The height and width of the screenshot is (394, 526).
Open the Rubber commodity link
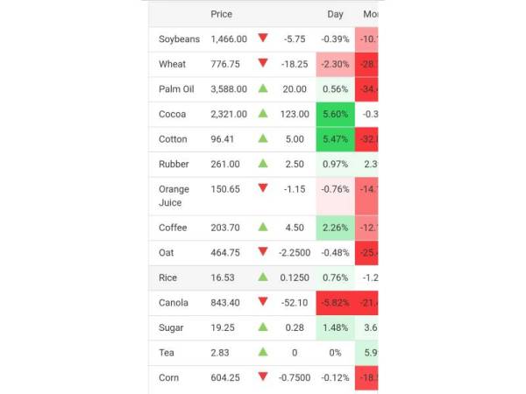click(174, 165)
